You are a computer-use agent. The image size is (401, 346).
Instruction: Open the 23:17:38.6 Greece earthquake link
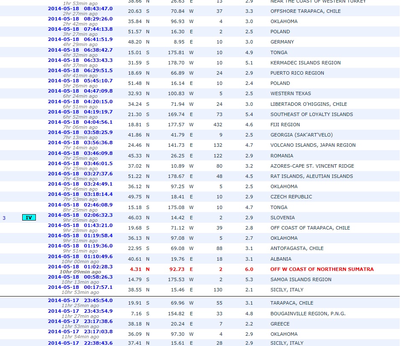(x=80, y=321)
